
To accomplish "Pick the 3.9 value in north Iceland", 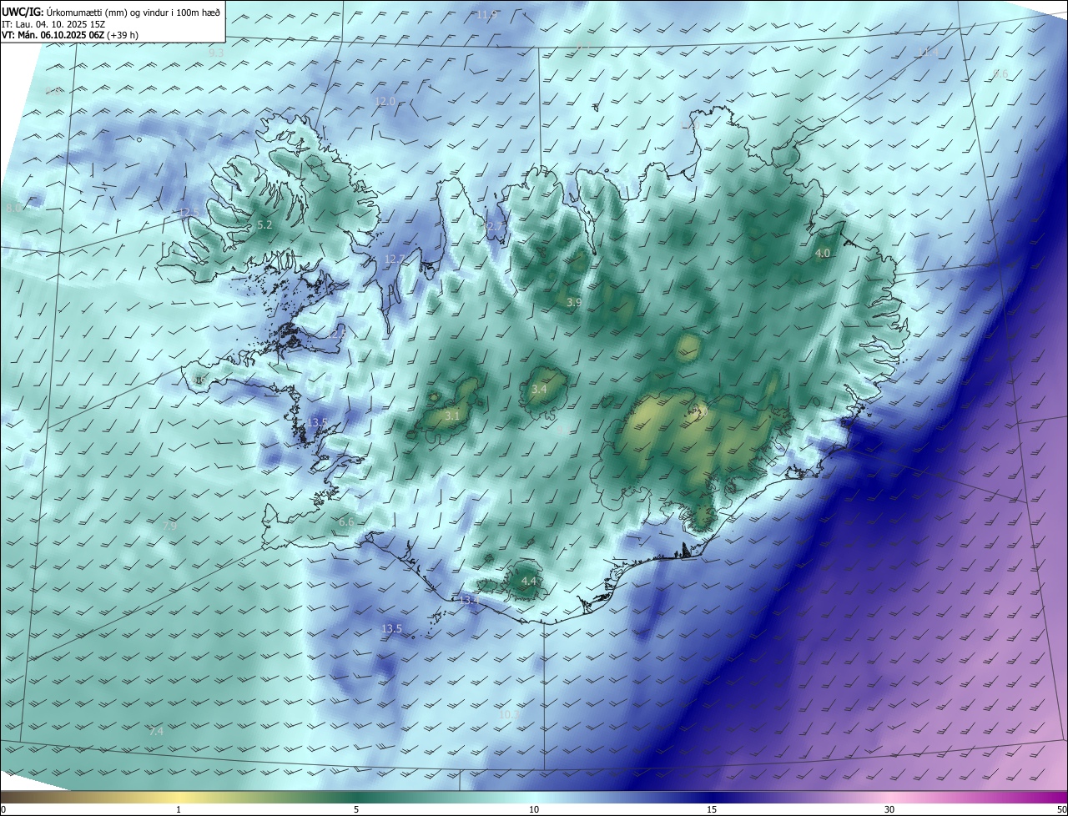I will 574,302.
